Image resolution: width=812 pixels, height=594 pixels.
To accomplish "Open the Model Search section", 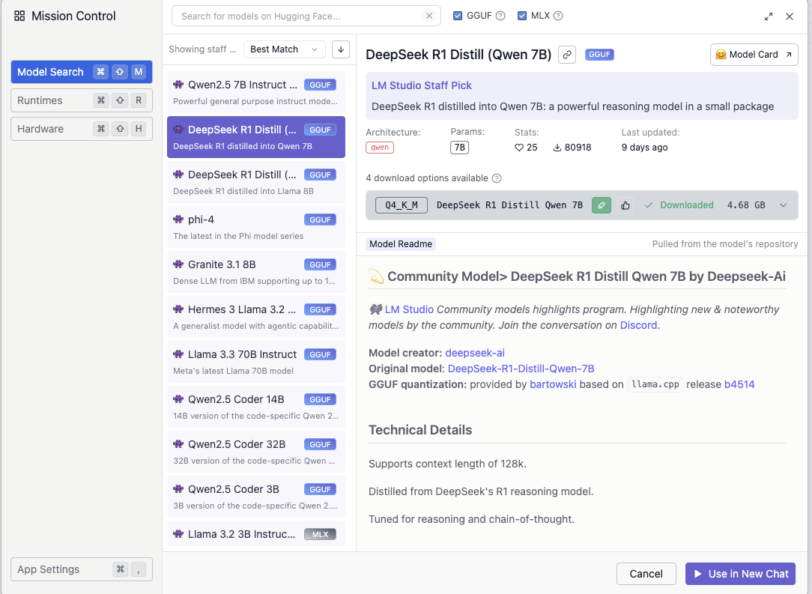I will tap(82, 72).
